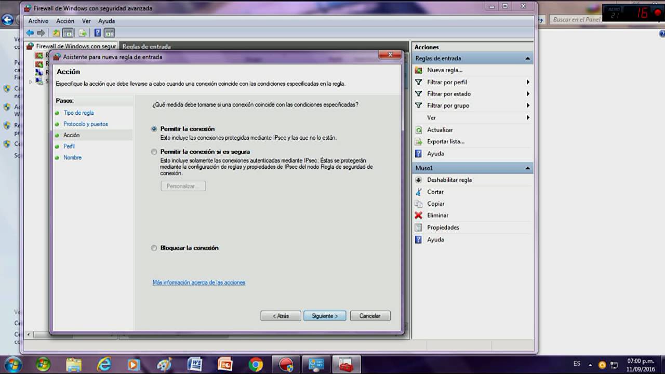
Task: Click the Buscar en el Panel search field
Action: click(576, 20)
